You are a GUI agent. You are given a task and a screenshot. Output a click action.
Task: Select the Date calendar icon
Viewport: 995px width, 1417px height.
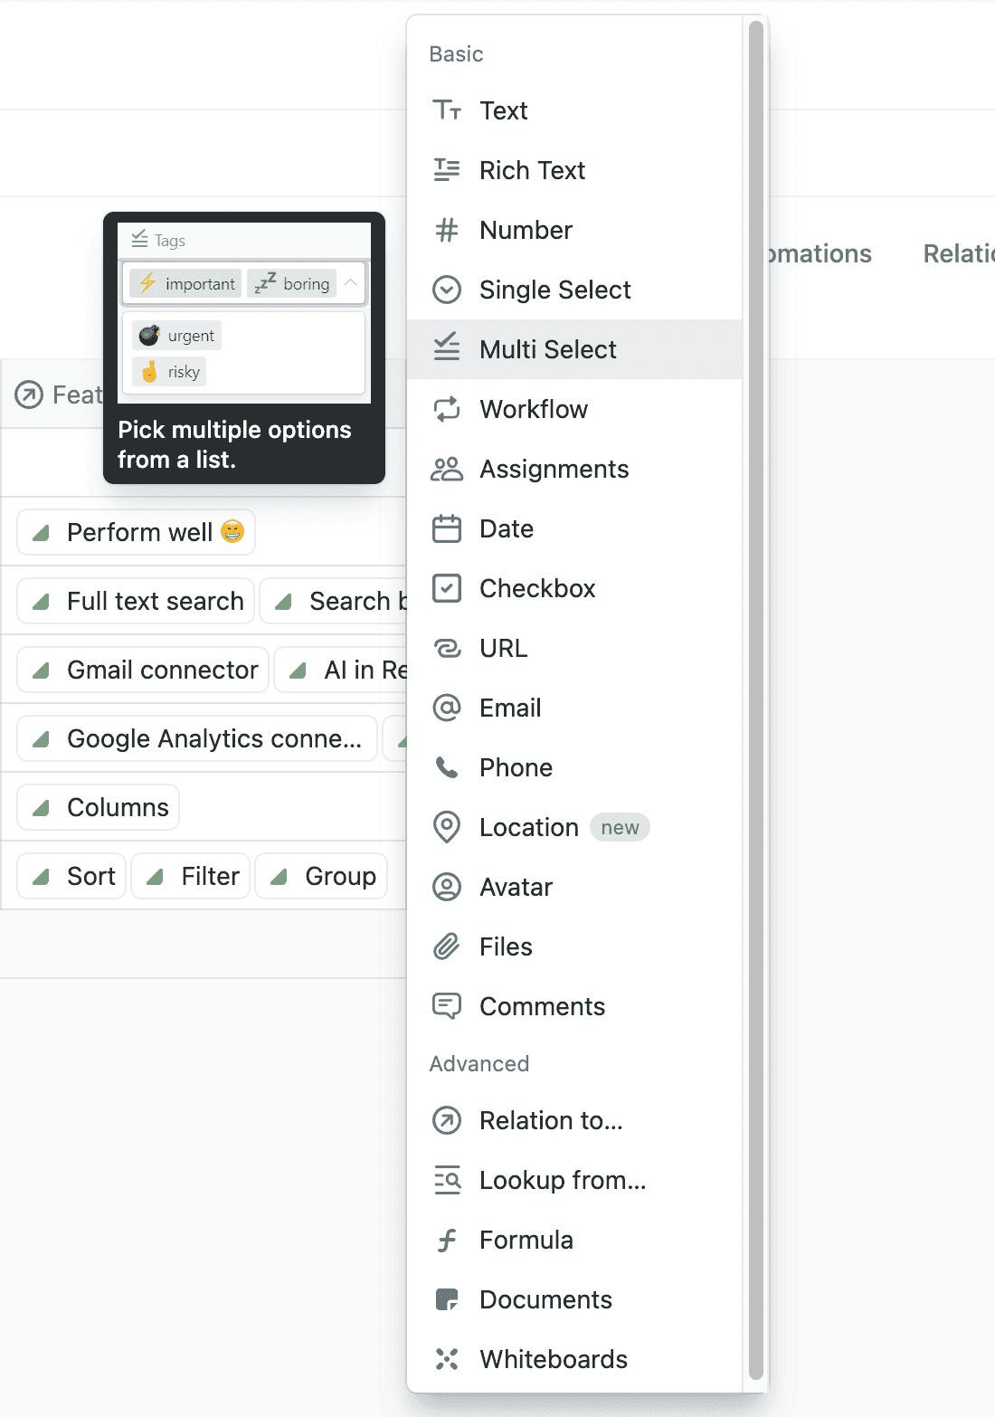pyautogui.click(x=447, y=528)
